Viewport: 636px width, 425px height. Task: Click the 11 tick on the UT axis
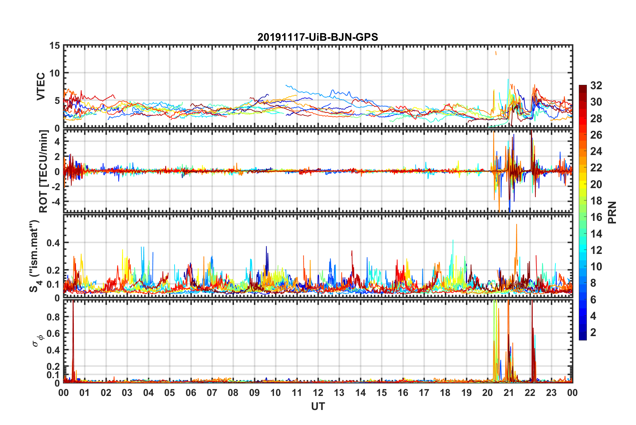297,393
